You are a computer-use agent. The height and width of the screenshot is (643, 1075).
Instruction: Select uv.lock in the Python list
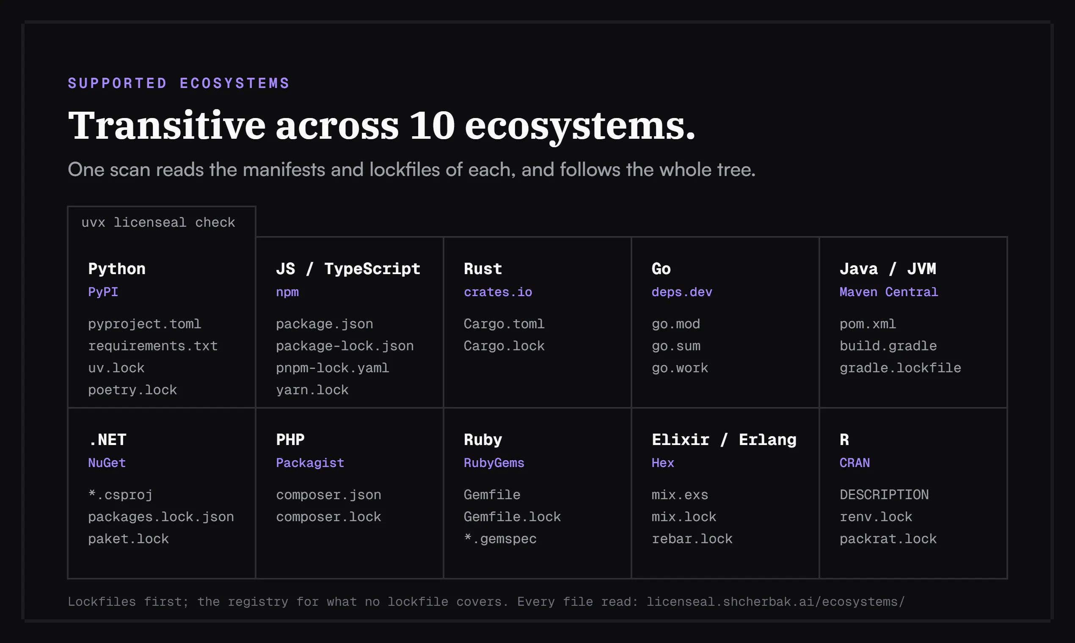point(116,368)
